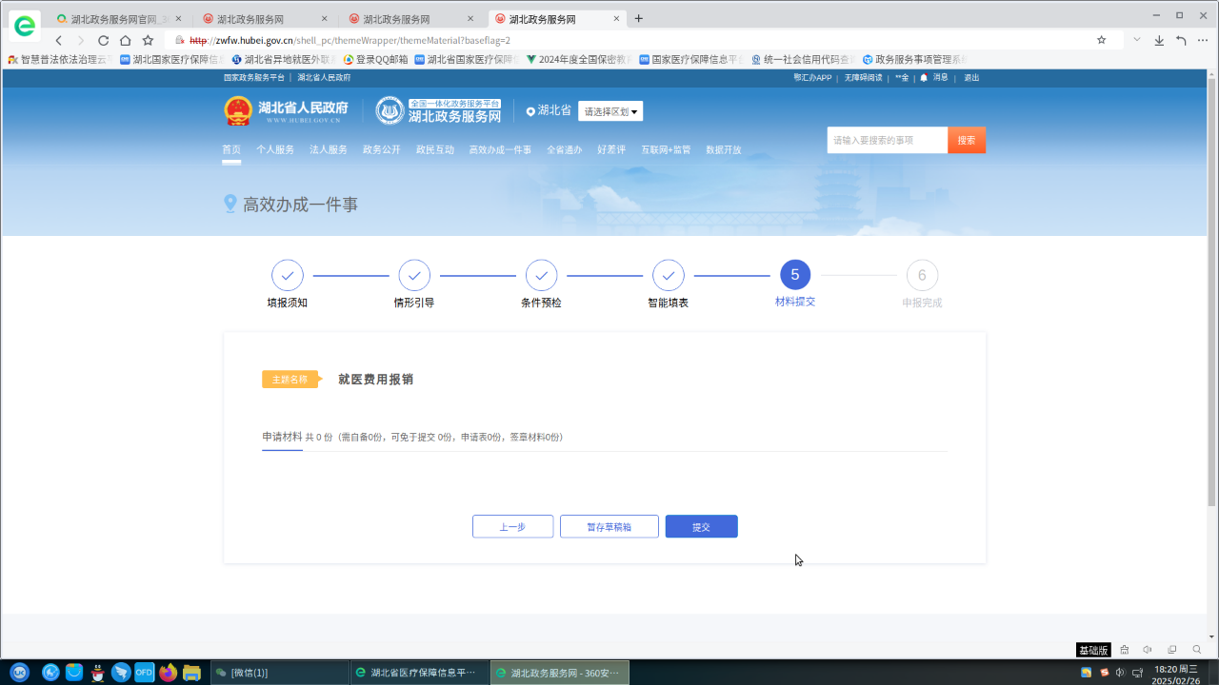Reload the page with the refresh icon
Viewport: 1219px width, 685px height.
tap(103, 40)
